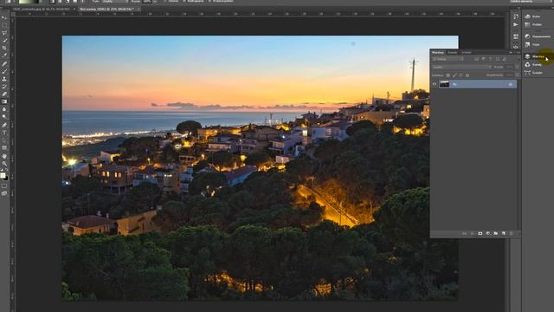
Task: Toggle lock transparent pixels
Action: point(448,75)
